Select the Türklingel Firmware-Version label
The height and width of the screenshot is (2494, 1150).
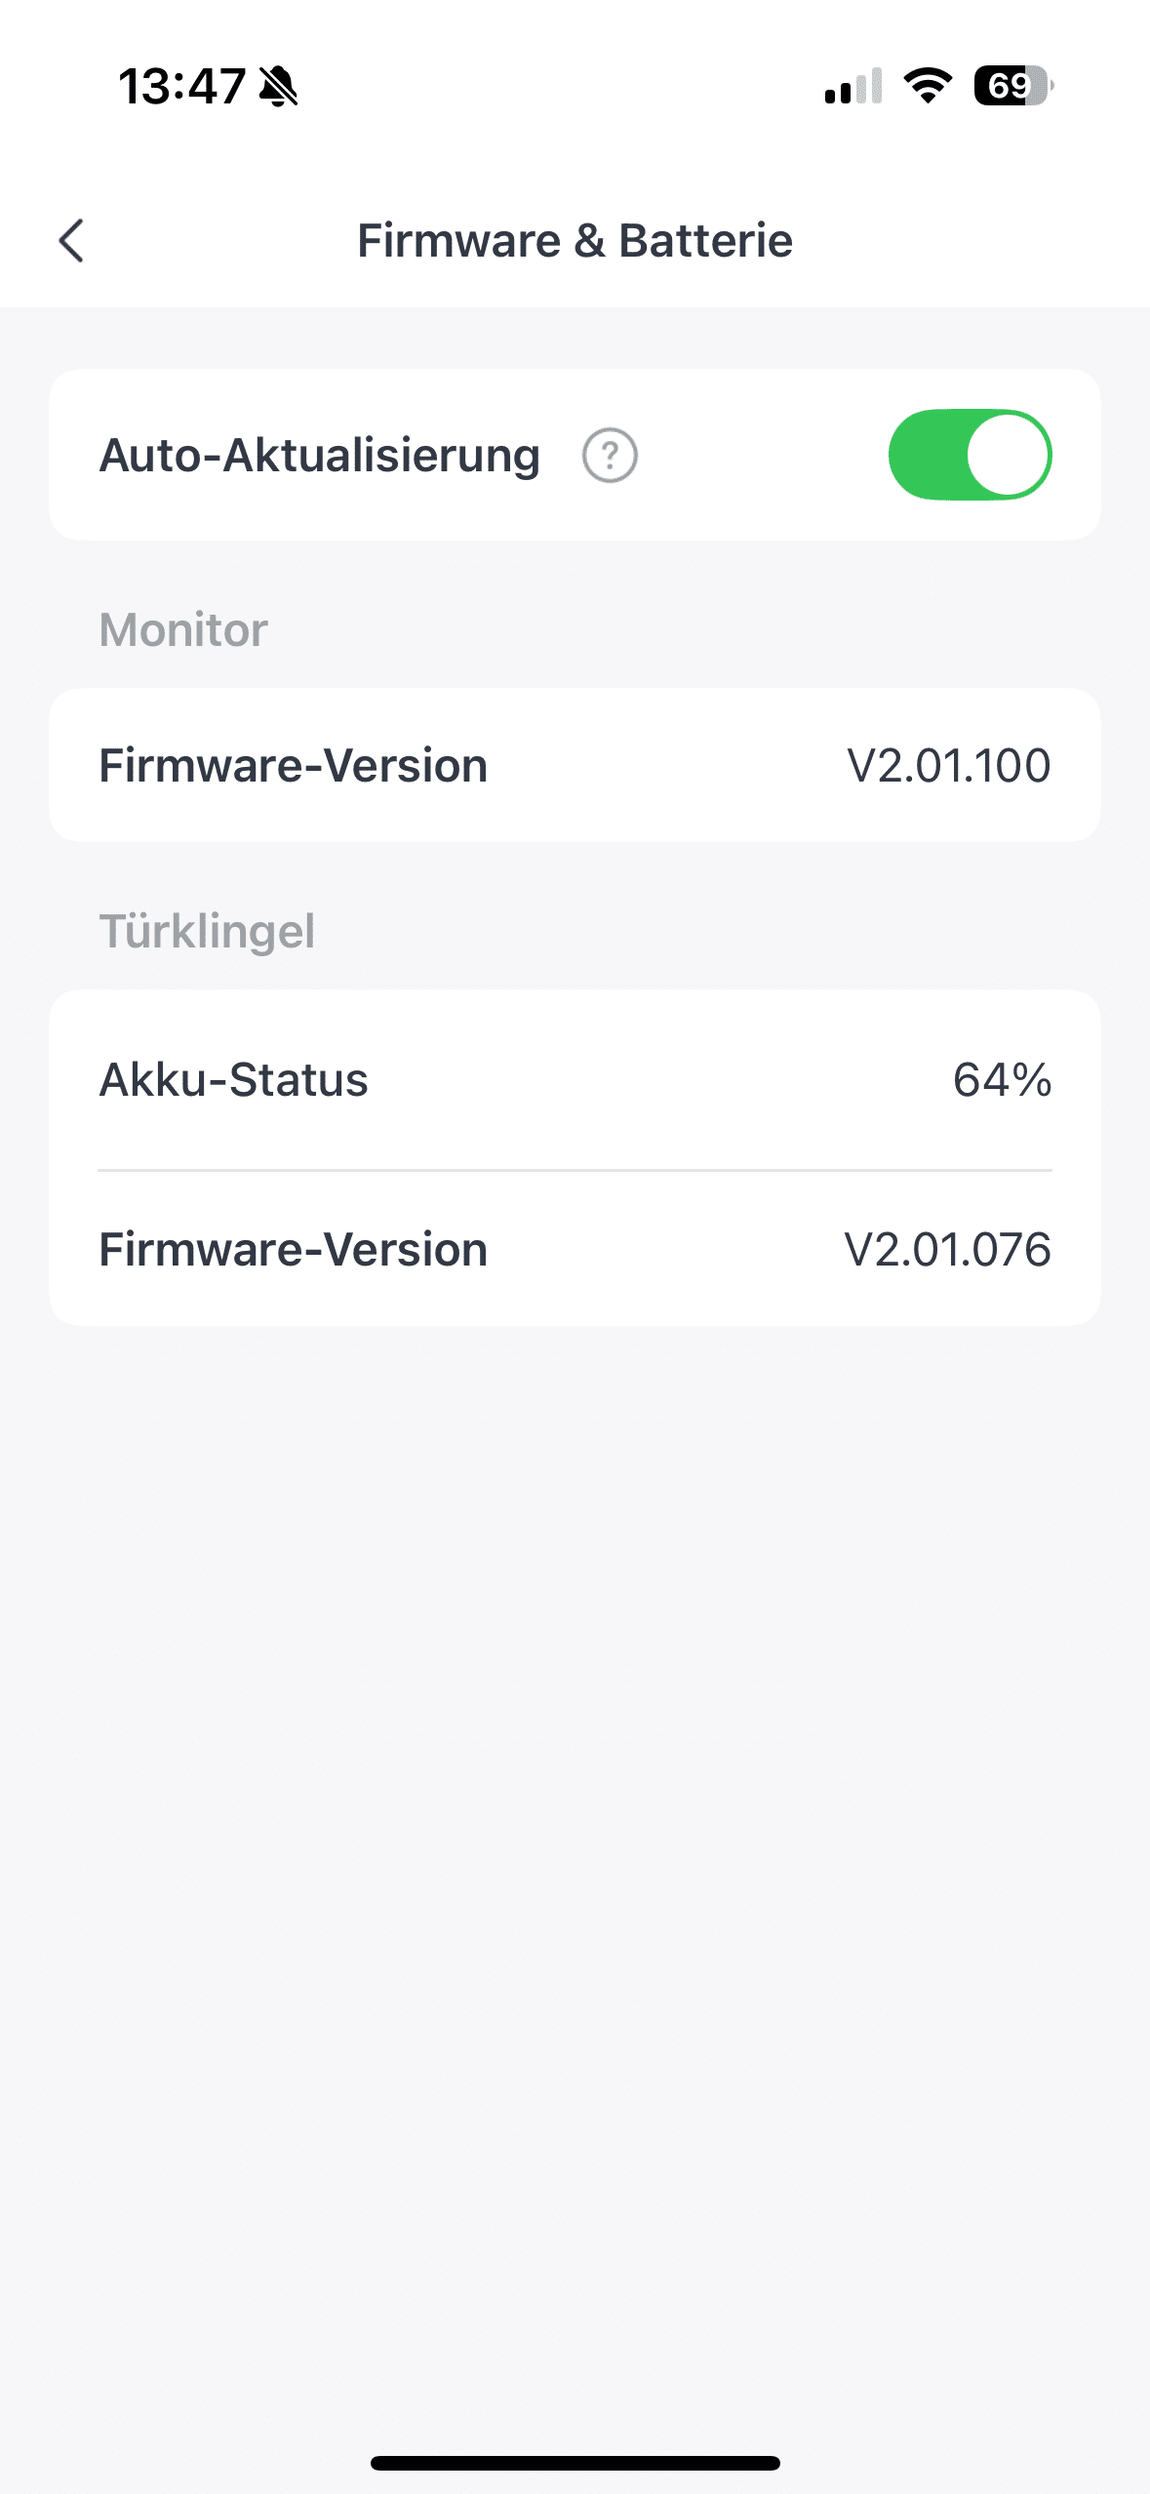tap(294, 1250)
